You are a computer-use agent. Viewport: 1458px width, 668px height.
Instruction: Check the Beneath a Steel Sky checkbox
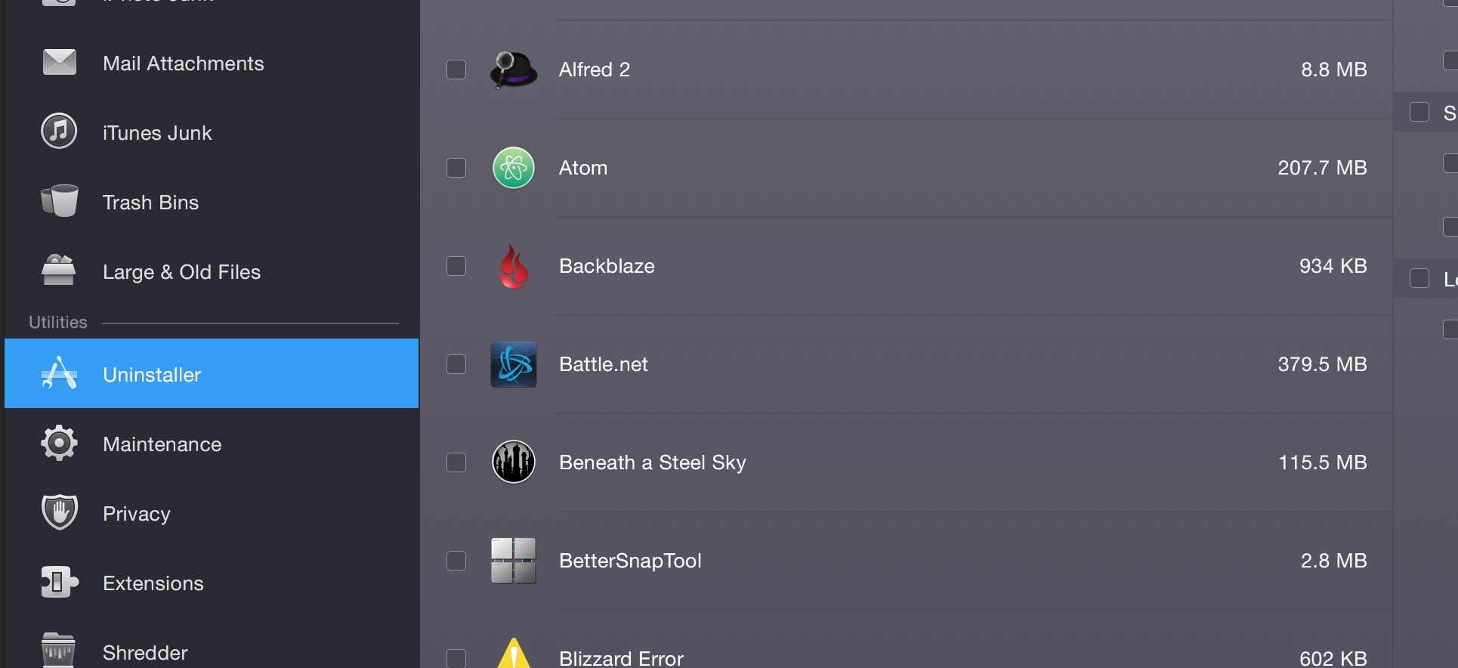click(x=456, y=462)
